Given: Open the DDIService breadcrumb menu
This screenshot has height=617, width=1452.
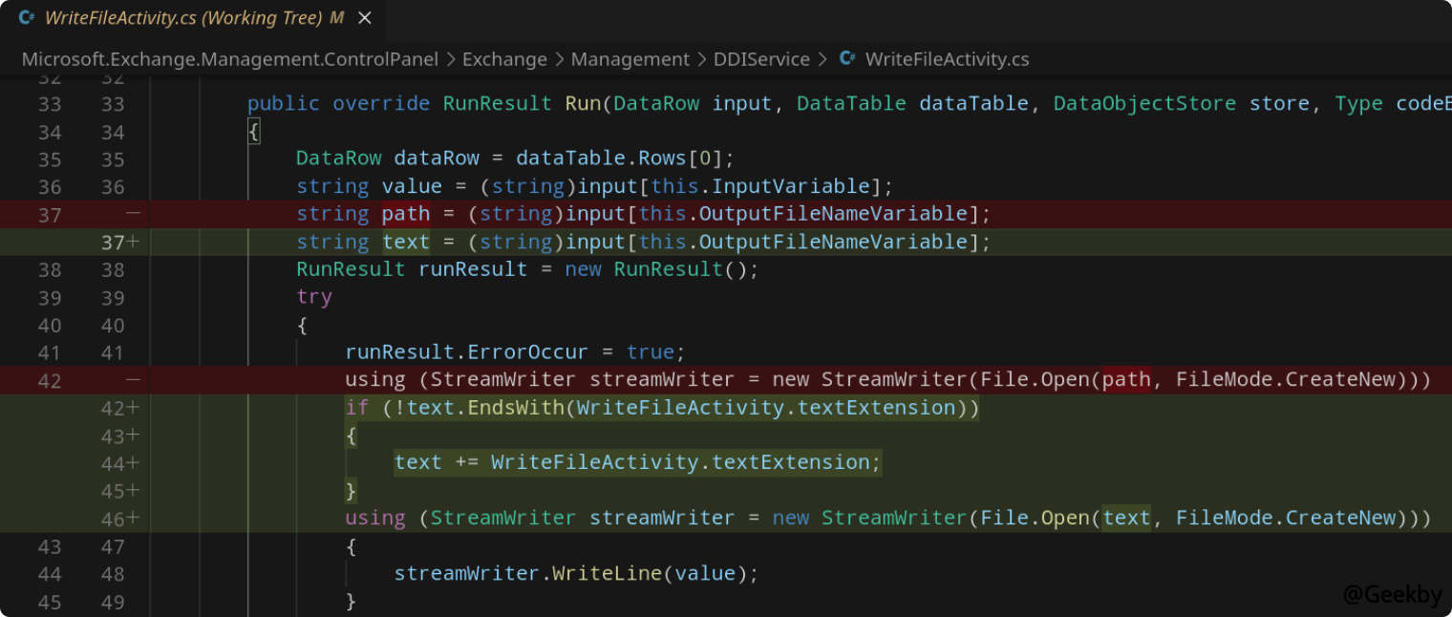Looking at the screenshot, I should [x=761, y=59].
